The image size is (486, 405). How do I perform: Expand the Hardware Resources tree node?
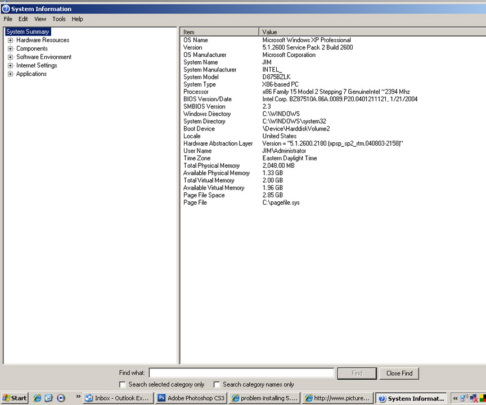coord(10,40)
